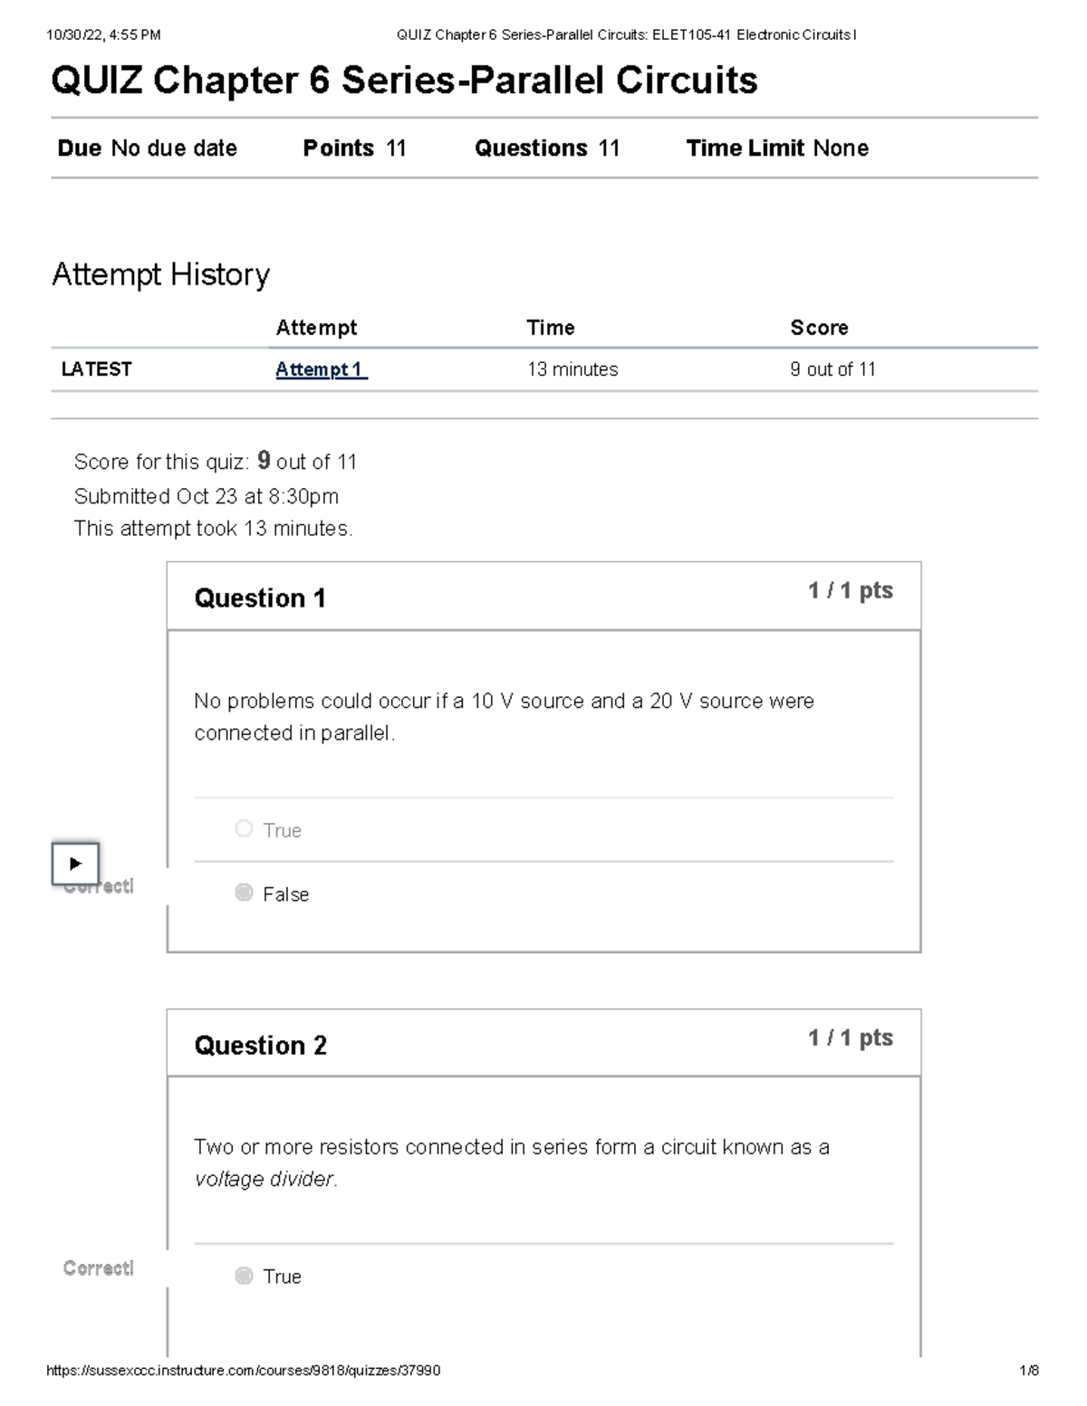
Task: Click the Attempt History heading
Action: tap(161, 274)
